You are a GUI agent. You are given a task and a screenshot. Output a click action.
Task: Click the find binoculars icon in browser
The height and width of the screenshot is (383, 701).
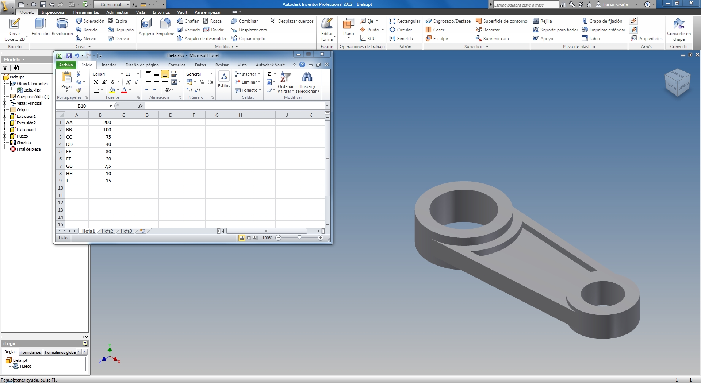click(16, 68)
